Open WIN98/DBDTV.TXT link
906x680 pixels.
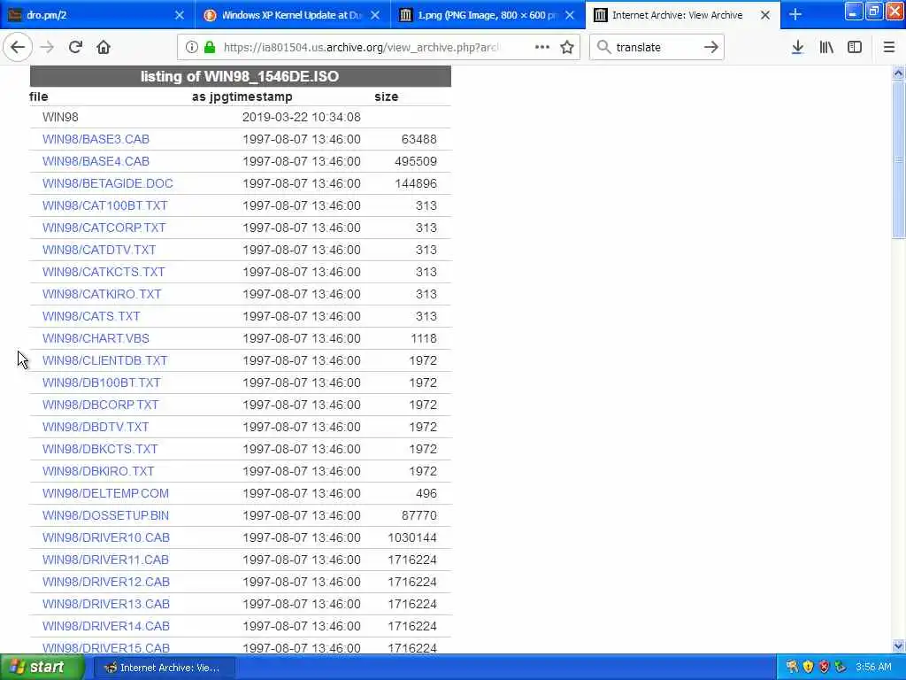point(96,427)
